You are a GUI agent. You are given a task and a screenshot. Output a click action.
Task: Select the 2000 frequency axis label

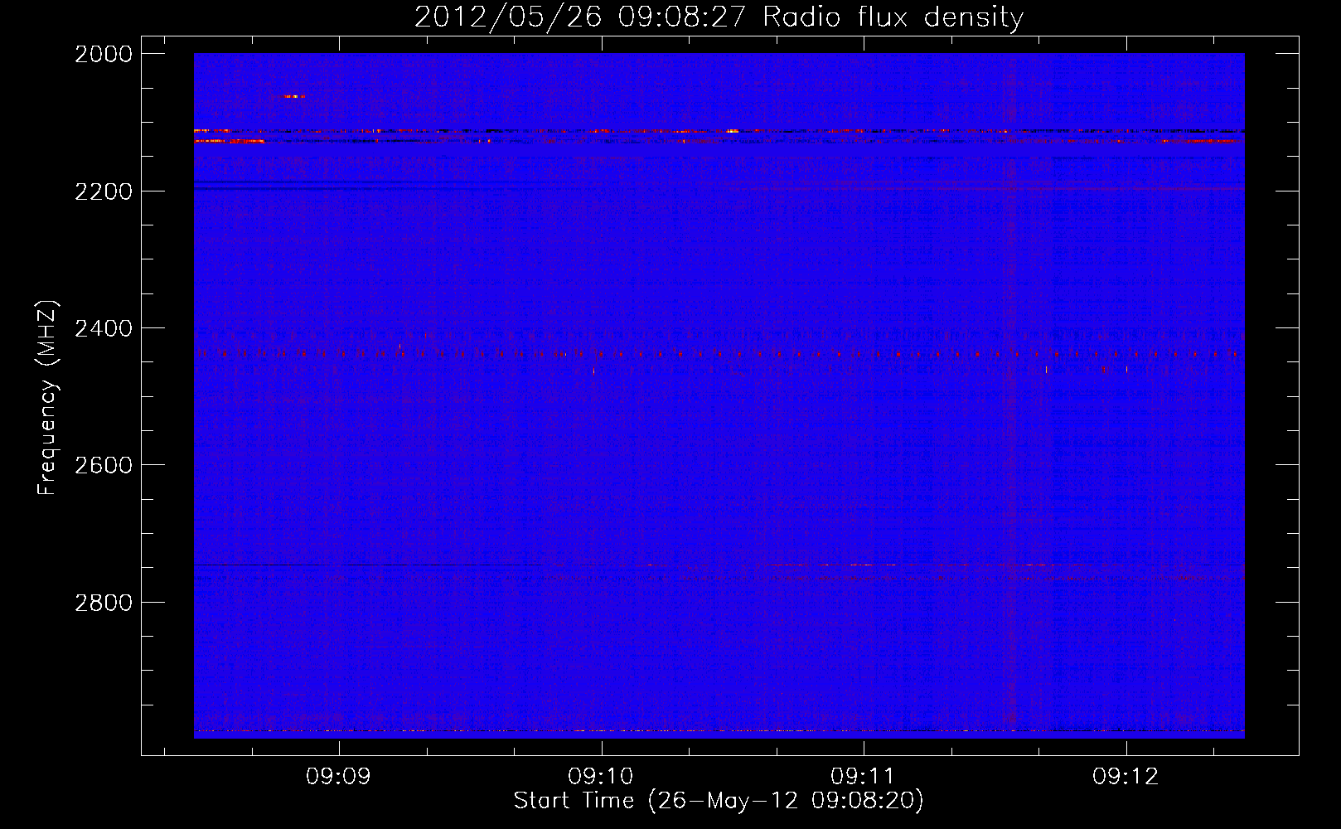pyautogui.click(x=104, y=54)
